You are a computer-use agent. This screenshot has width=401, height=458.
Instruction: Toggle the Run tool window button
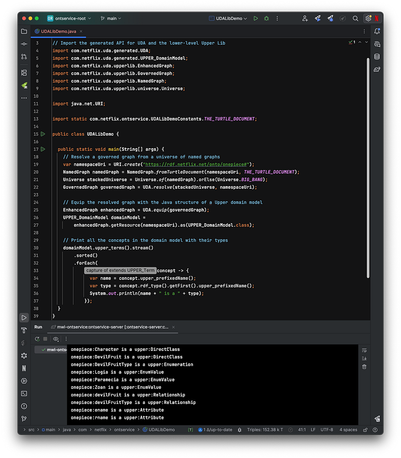pos(24,317)
